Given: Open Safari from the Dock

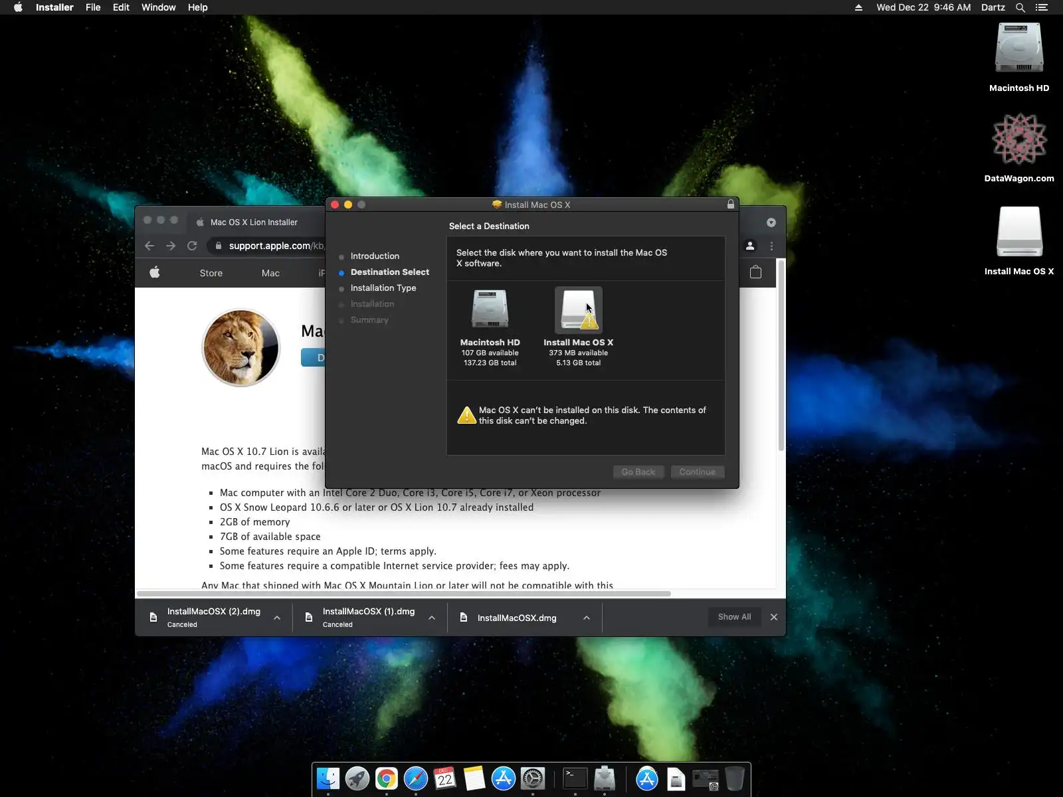Looking at the screenshot, I should pyautogui.click(x=416, y=778).
